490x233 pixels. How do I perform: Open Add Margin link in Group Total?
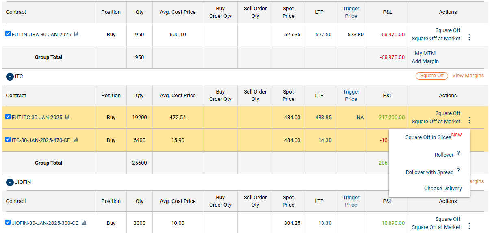[425, 61]
